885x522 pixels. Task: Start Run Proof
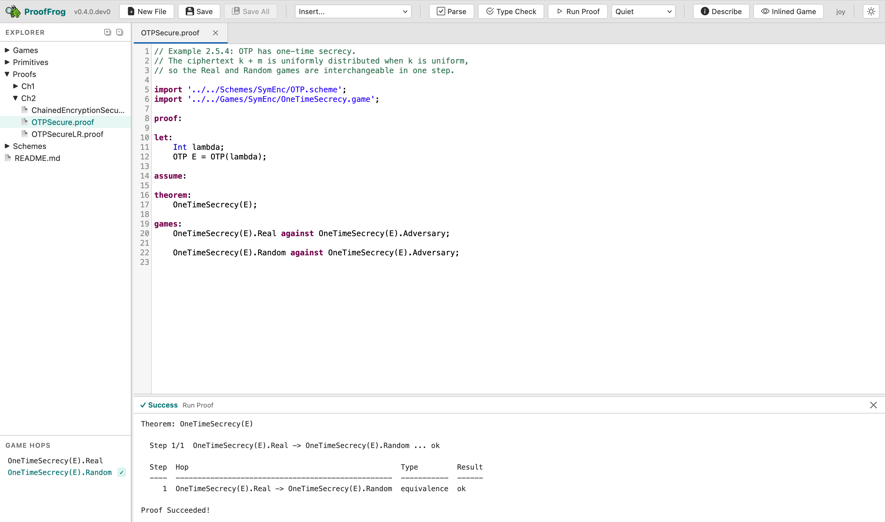point(577,12)
